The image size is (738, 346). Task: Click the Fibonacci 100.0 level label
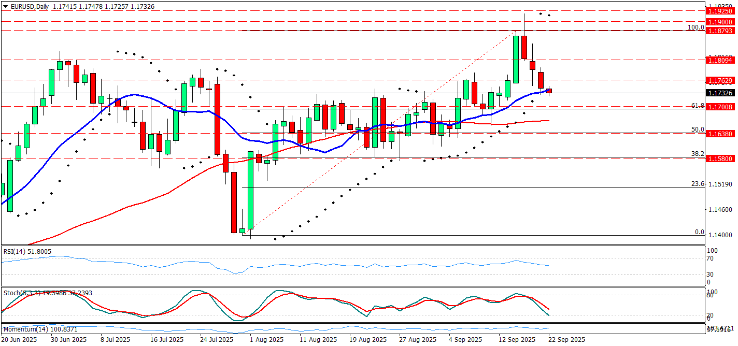pos(696,27)
